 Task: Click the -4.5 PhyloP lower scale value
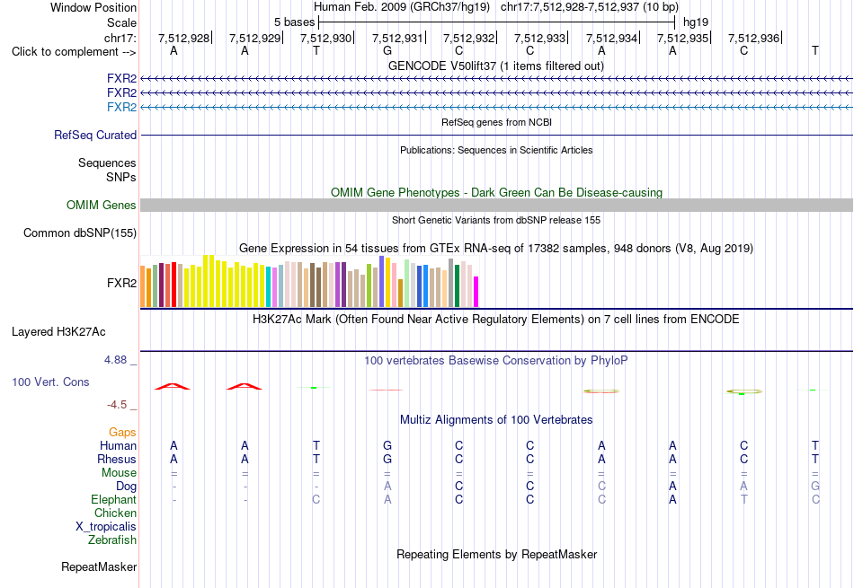[117, 405]
